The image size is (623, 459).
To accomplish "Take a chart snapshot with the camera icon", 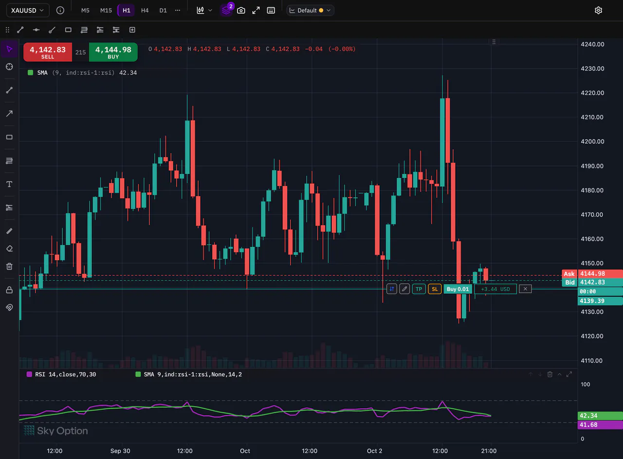I will point(241,10).
